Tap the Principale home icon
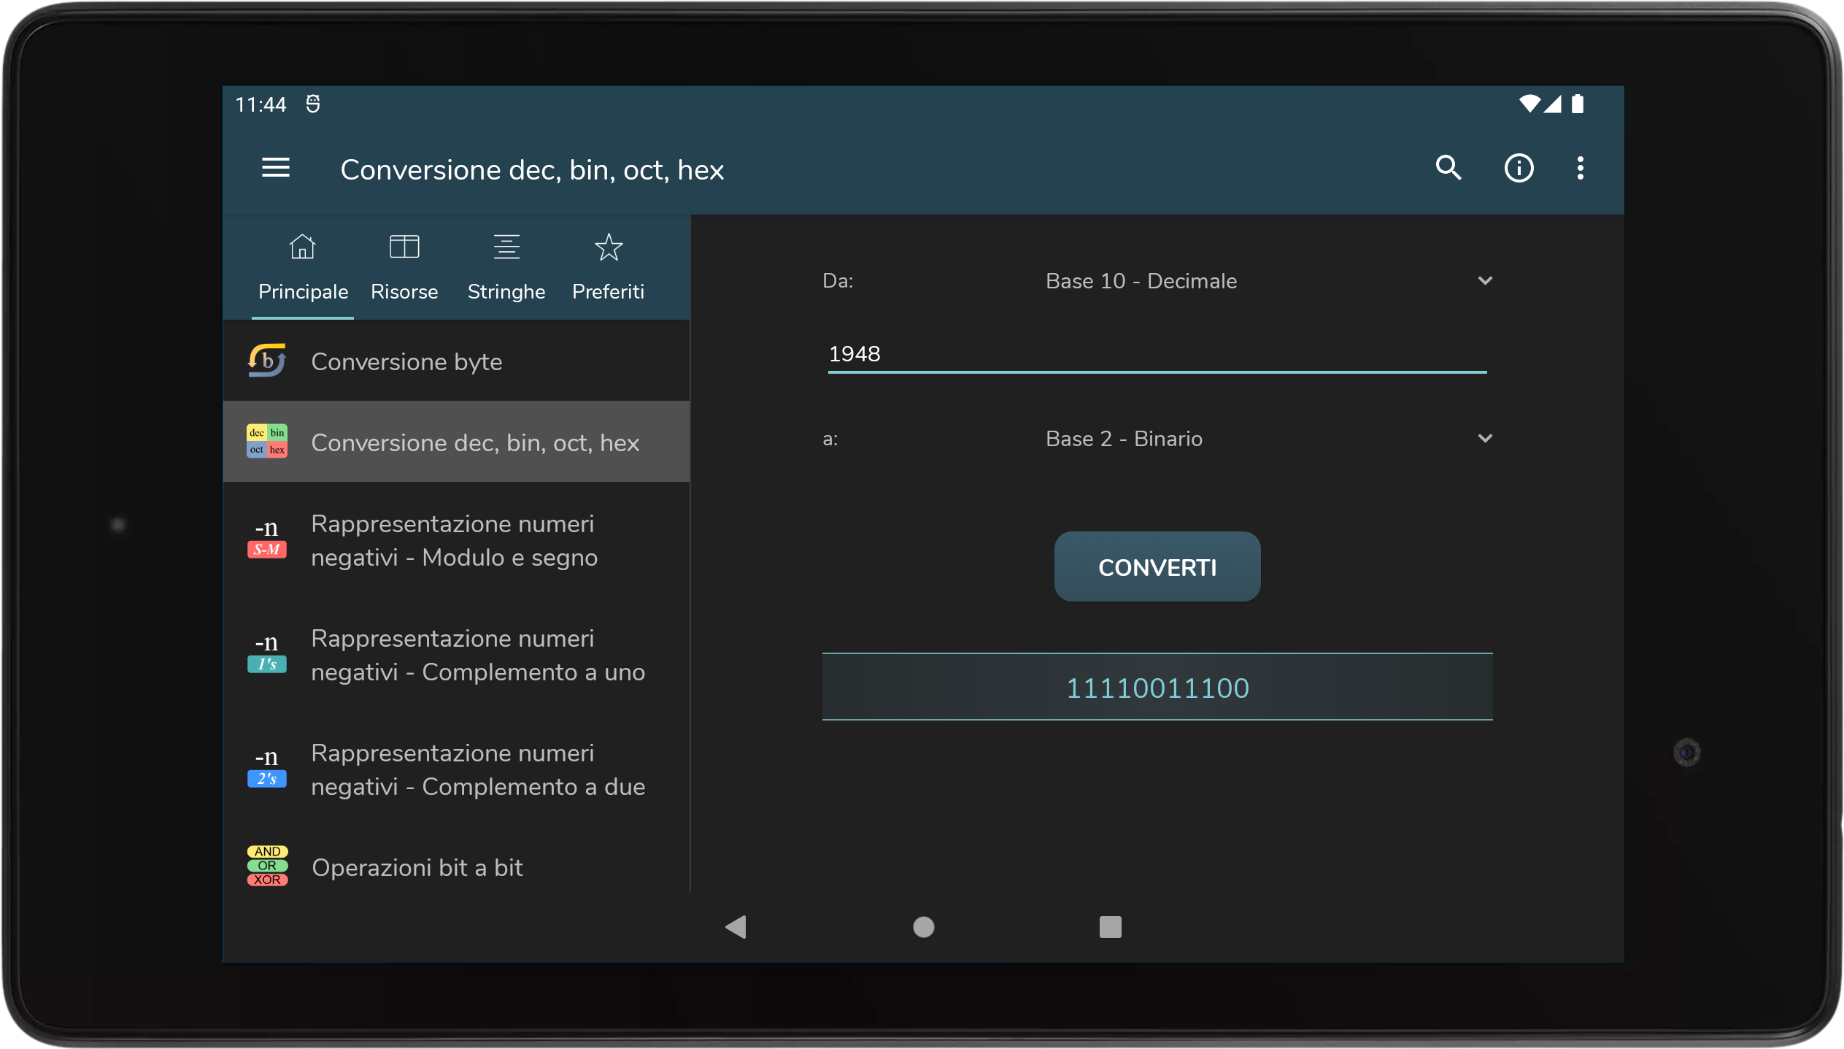Screen dimensions: 1844x1049 [x=302, y=247]
